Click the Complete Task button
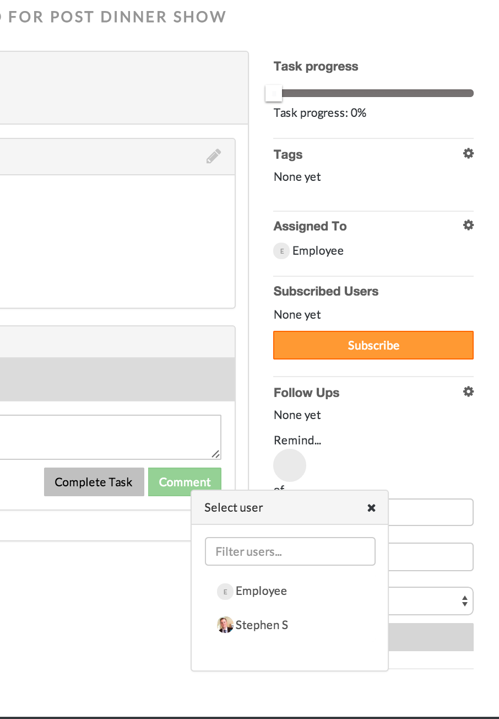This screenshot has height=719, width=499. tap(94, 482)
